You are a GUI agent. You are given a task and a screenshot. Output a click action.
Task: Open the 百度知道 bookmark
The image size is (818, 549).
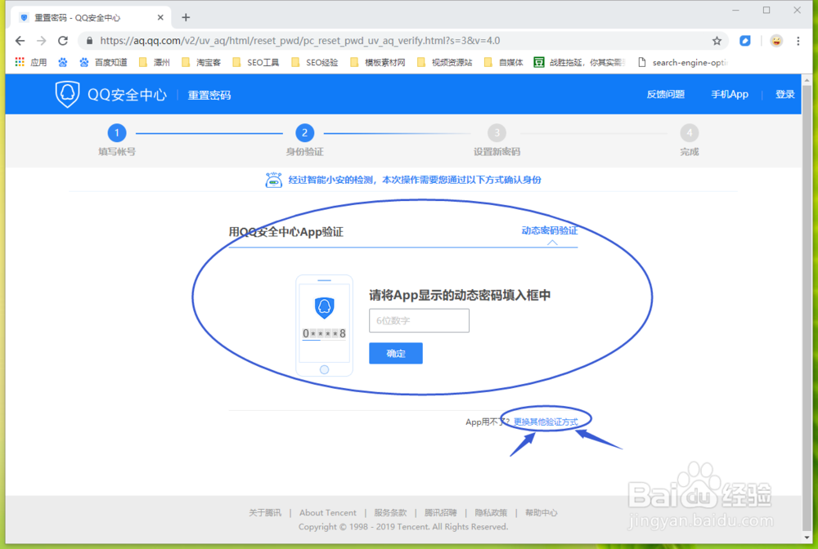coord(103,63)
